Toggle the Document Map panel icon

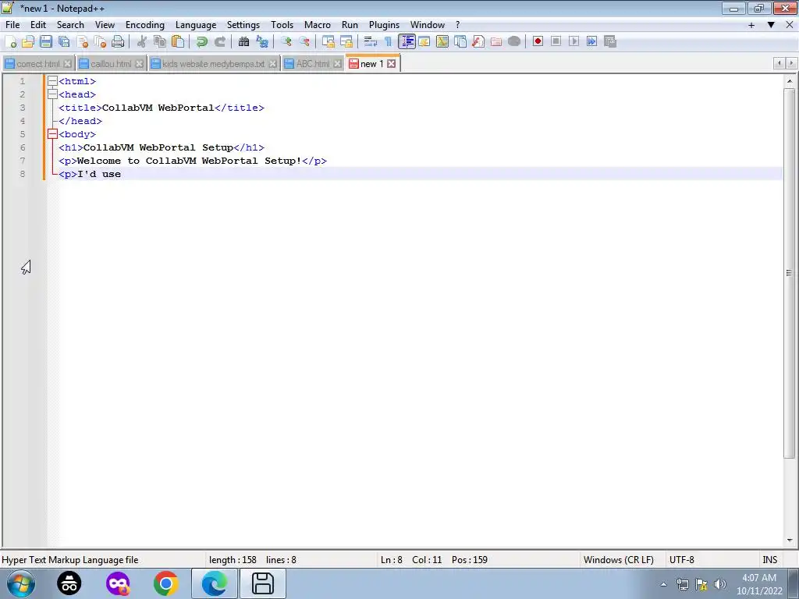(442, 42)
